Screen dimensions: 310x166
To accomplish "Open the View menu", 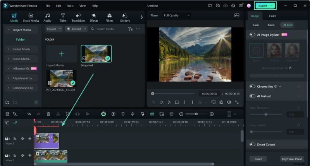I will pyautogui.click(x=83, y=6).
